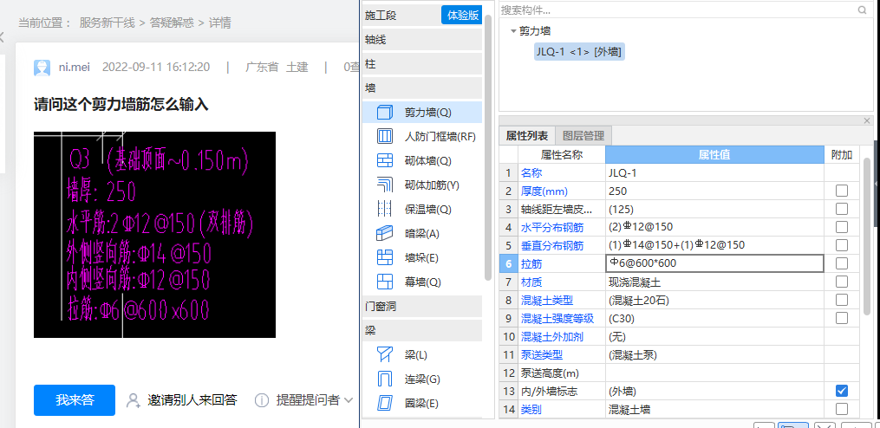The image size is (880, 428).
Task: Click the 类别 value 混凝土墙
Action: (x=714, y=409)
